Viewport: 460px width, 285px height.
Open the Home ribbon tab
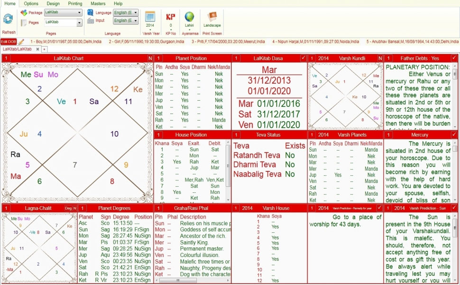(x=10, y=3)
